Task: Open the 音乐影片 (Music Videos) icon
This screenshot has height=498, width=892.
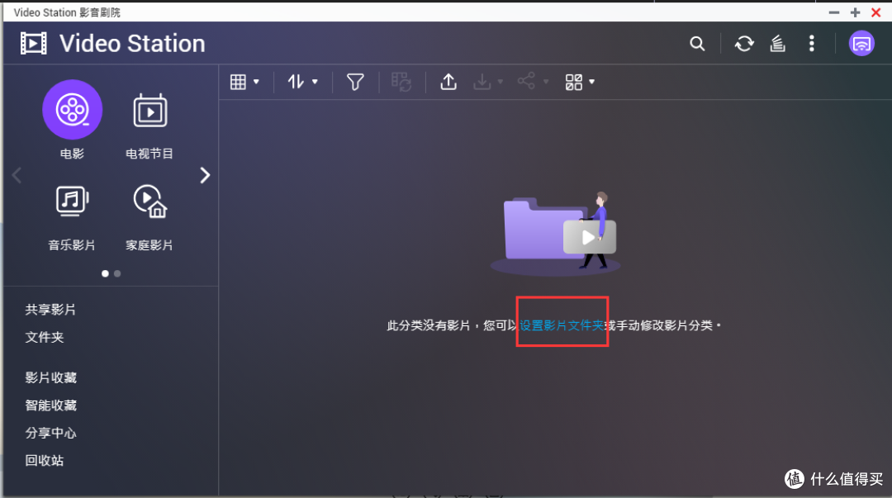Action: point(72,201)
